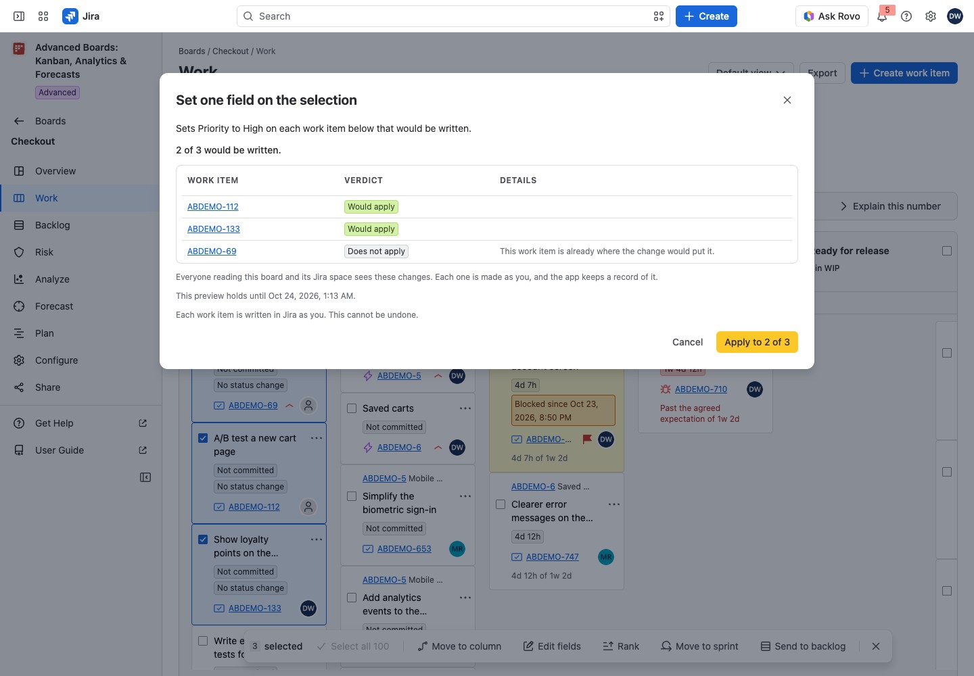This screenshot has width=974, height=676.
Task: Open ABDEMO-69 link in the preview table
Action: tap(212, 251)
